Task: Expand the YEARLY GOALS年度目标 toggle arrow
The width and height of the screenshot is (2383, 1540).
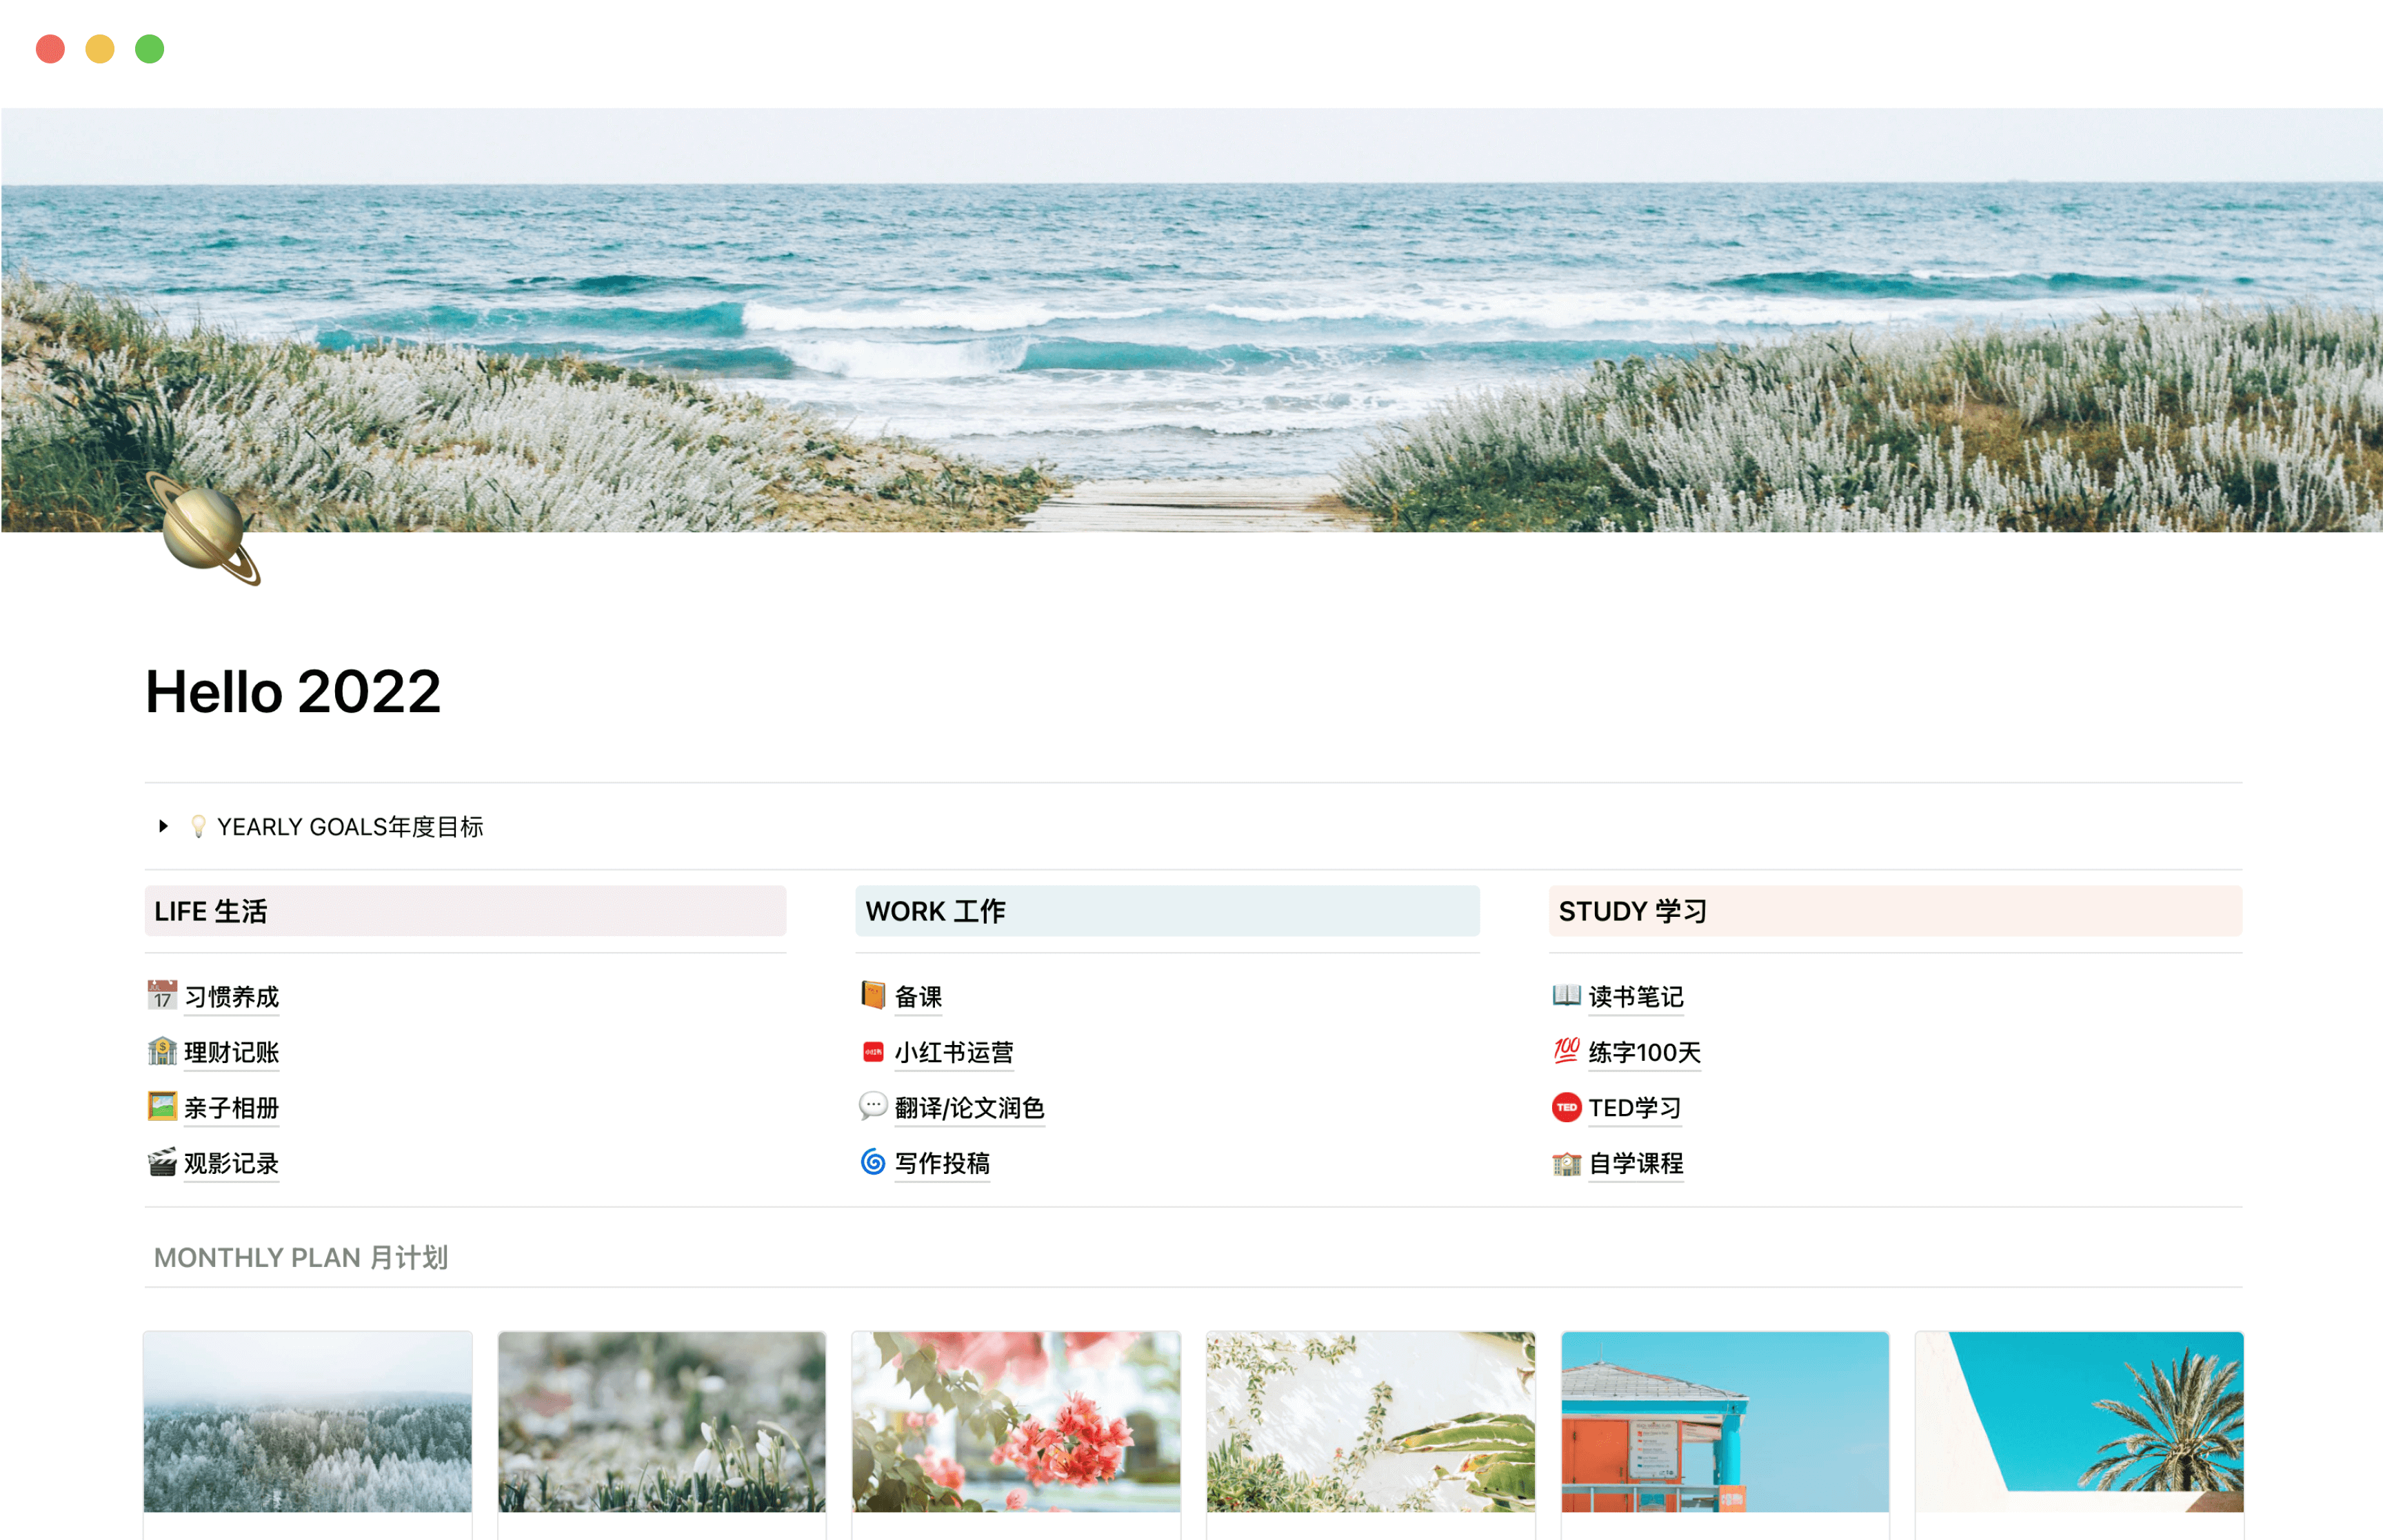Action: click(163, 826)
